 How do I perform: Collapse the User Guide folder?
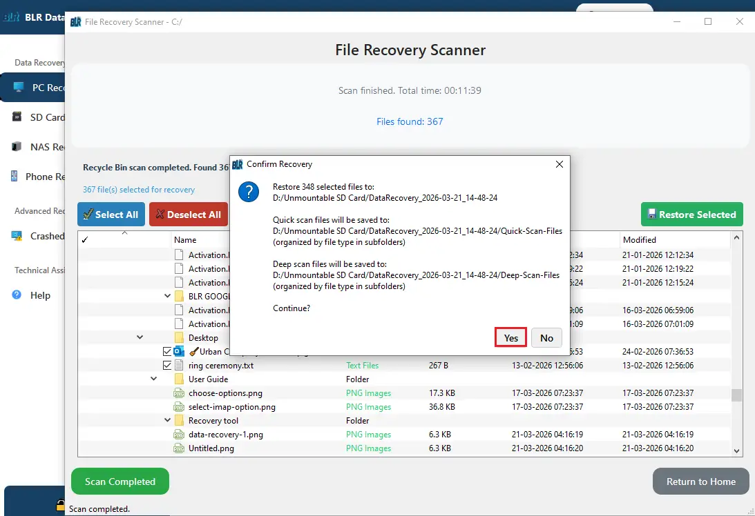tap(153, 379)
